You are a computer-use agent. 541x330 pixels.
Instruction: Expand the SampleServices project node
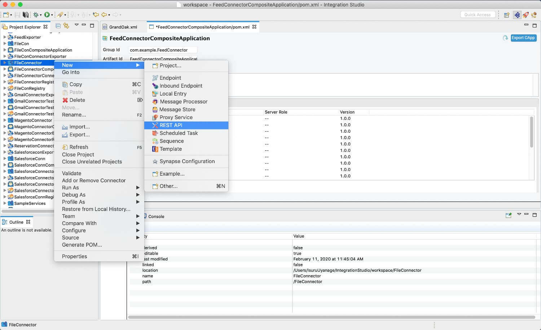coord(5,203)
